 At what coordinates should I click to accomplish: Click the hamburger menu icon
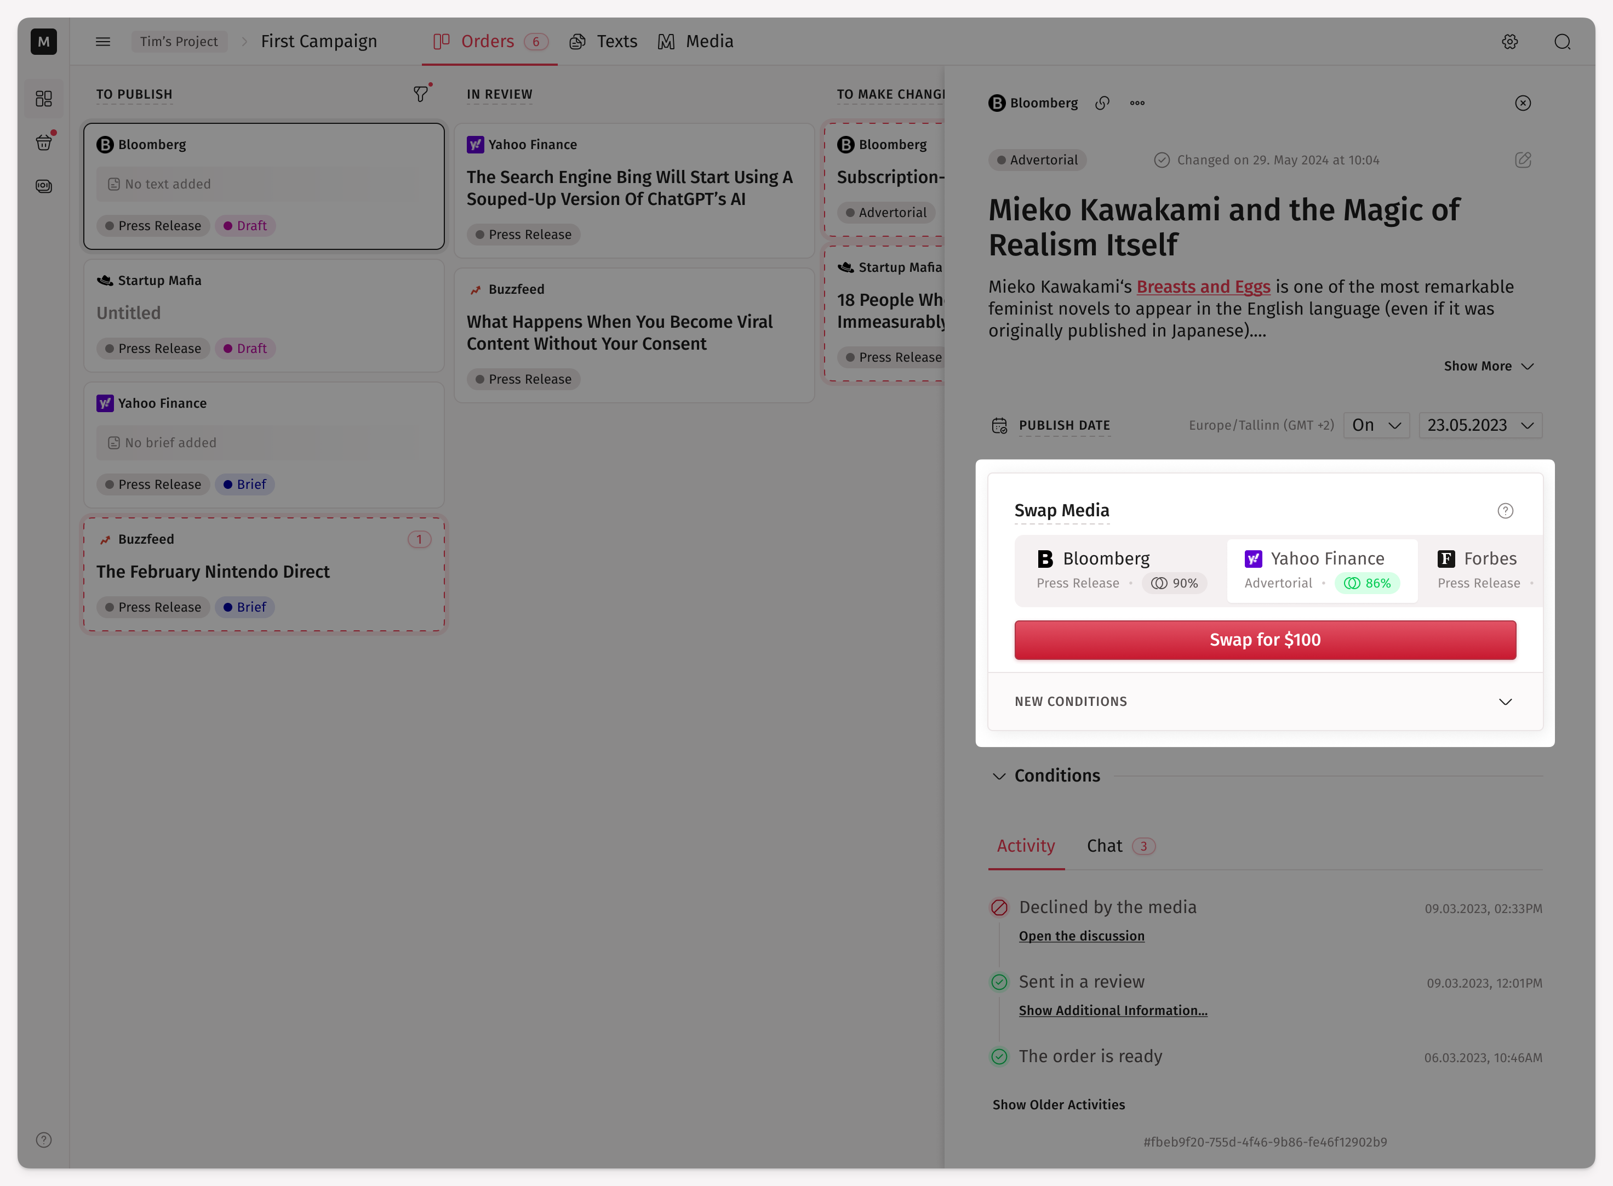102,42
